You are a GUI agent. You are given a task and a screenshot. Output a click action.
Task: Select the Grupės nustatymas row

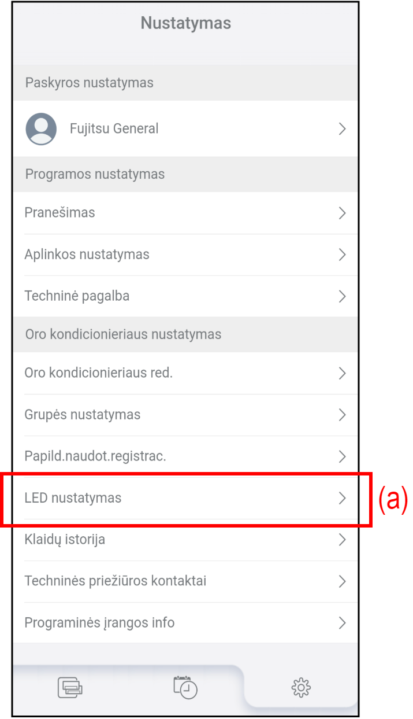pos(82,415)
